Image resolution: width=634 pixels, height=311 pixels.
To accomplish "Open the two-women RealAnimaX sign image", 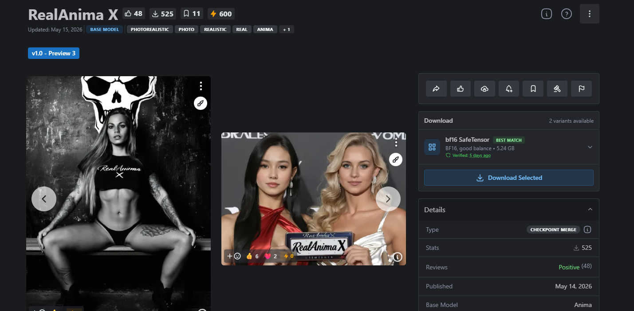I will [x=314, y=199].
